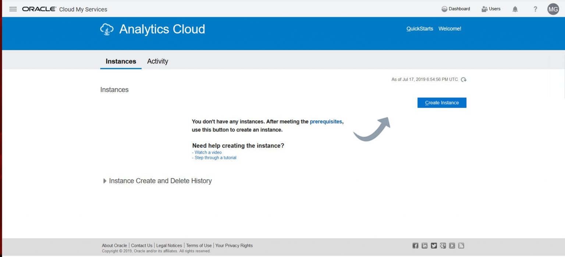Open Oracle's LinkedIn page
The height and width of the screenshot is (257, 565).
(424, 245)
